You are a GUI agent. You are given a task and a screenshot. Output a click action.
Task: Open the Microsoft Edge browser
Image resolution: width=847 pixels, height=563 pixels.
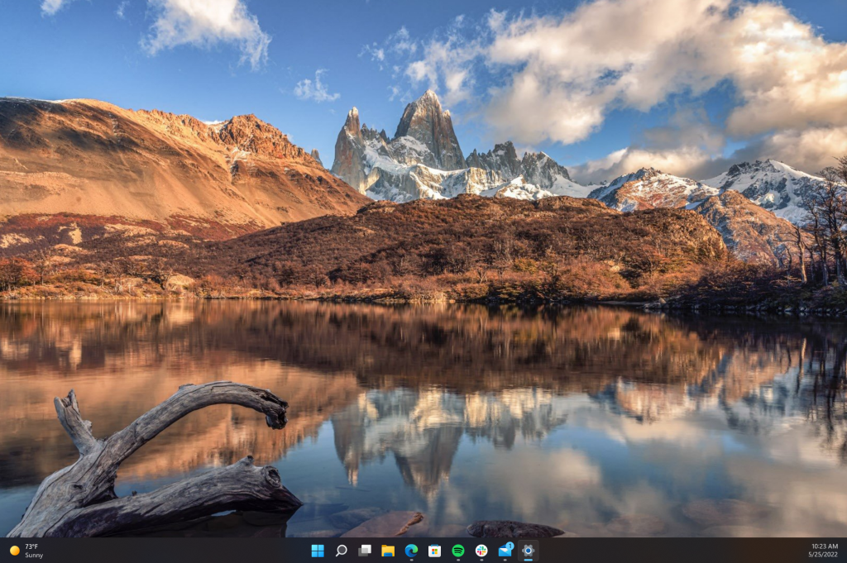click(x=411, y=551)
